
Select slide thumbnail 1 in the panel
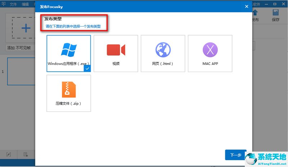[21, 72]
